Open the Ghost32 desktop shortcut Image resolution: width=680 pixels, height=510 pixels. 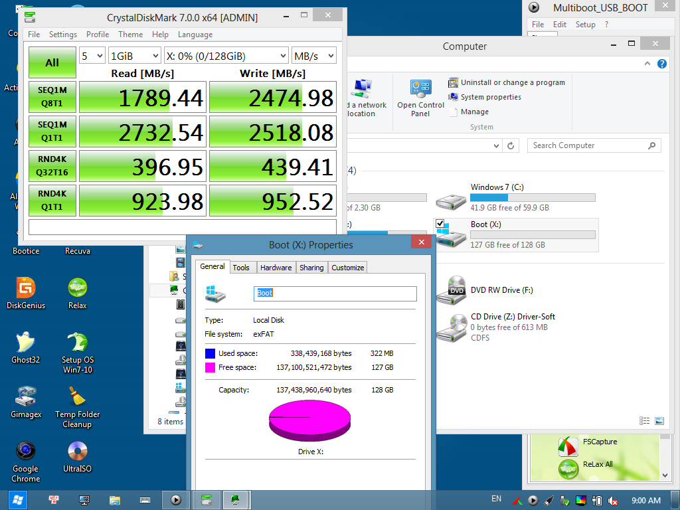(26, 347)
